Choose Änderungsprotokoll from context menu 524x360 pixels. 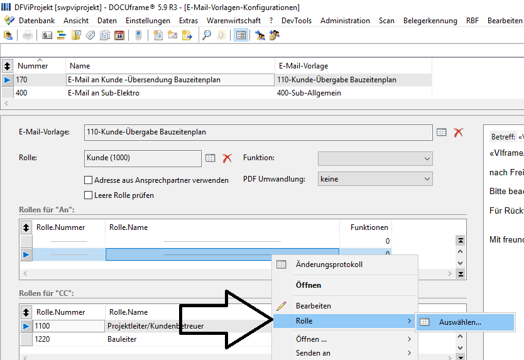pos(346,265)
